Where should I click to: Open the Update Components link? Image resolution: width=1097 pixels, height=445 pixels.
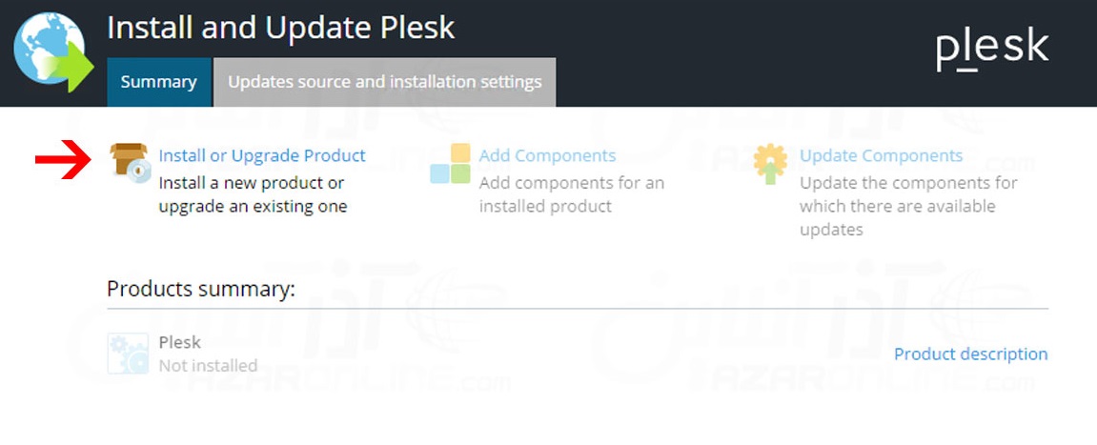click(x=882, y=155)
